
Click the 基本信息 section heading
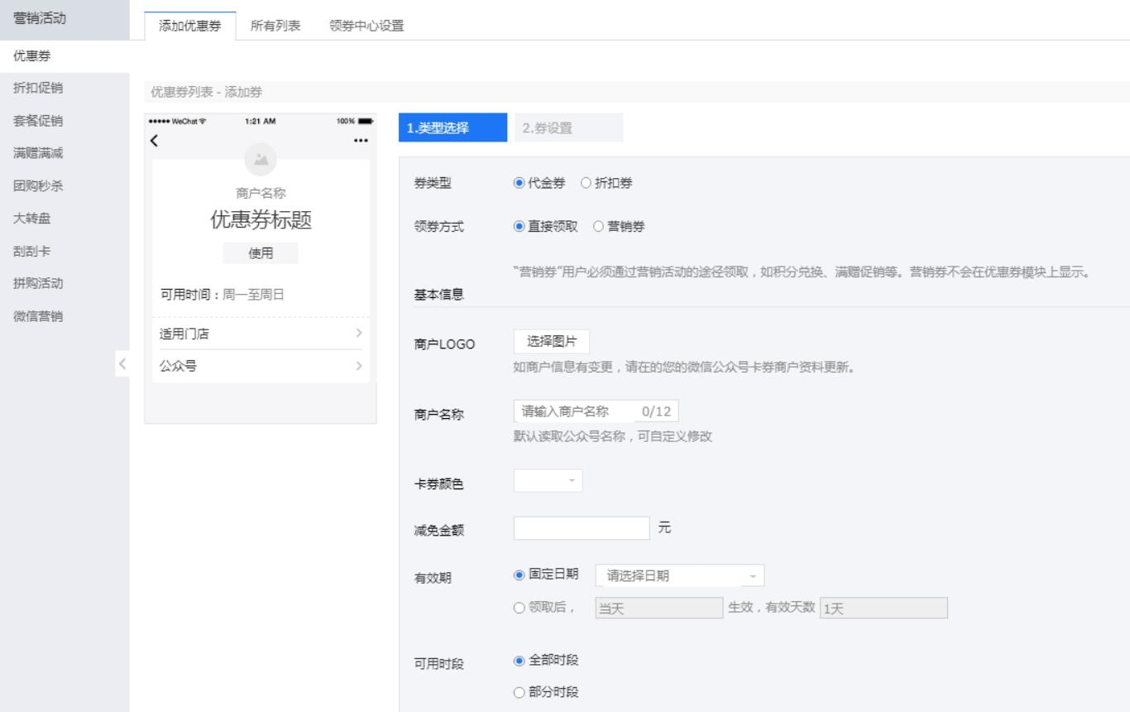click(x=438, y=294)
